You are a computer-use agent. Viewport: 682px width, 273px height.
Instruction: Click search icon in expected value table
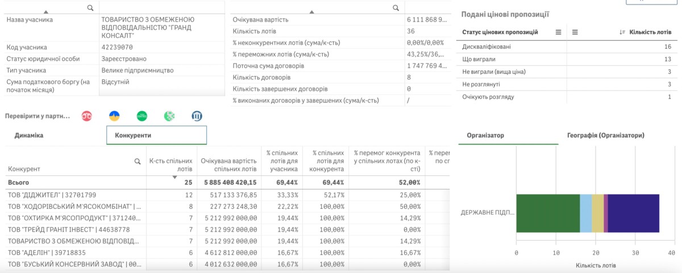point(396,7)
